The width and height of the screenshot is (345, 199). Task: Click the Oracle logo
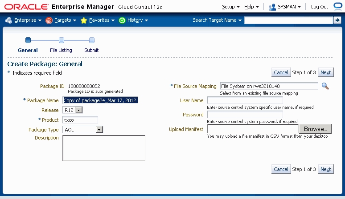click(26, 7)
